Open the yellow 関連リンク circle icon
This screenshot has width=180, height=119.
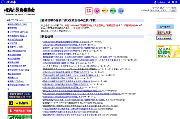105,11
